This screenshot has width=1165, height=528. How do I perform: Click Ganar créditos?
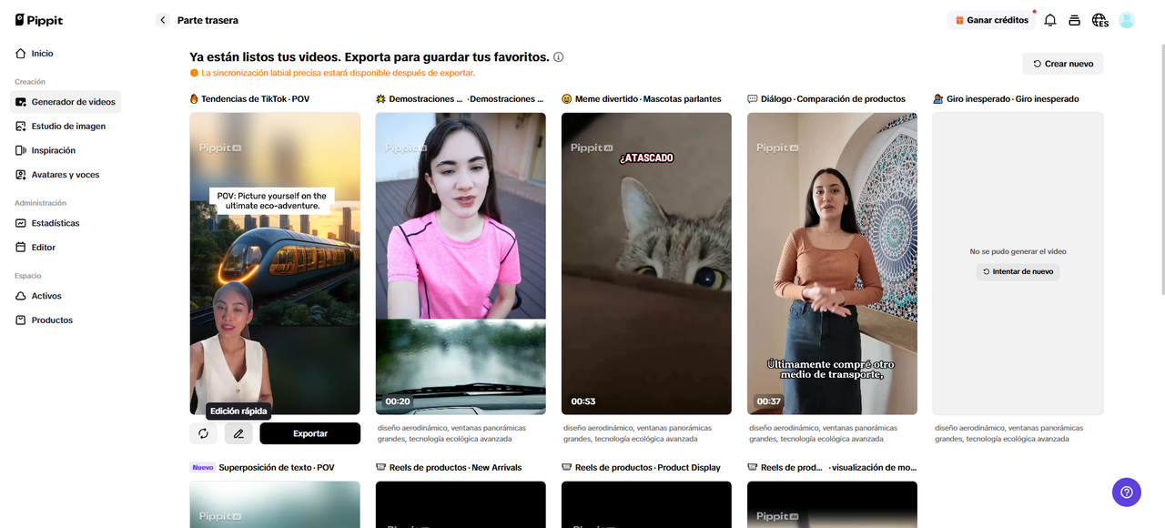[x=990, y=20]
